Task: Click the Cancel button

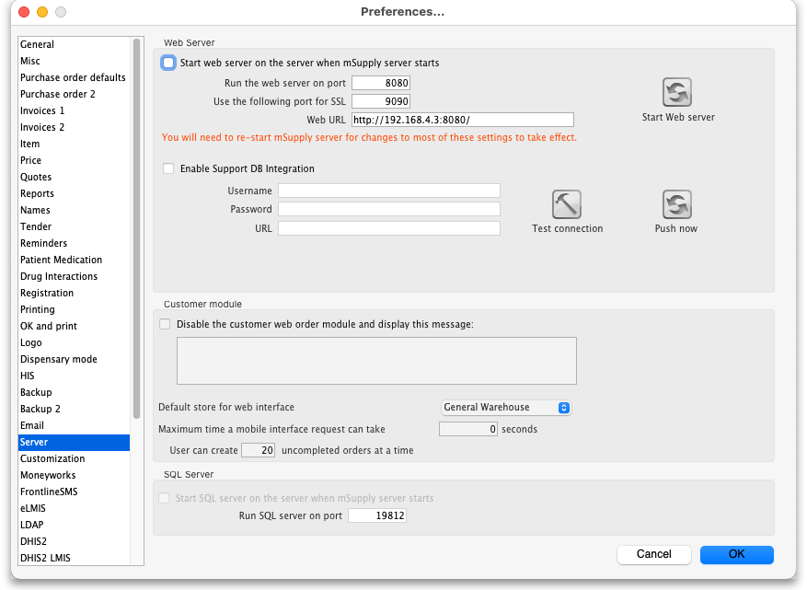Action: point(654,554)
